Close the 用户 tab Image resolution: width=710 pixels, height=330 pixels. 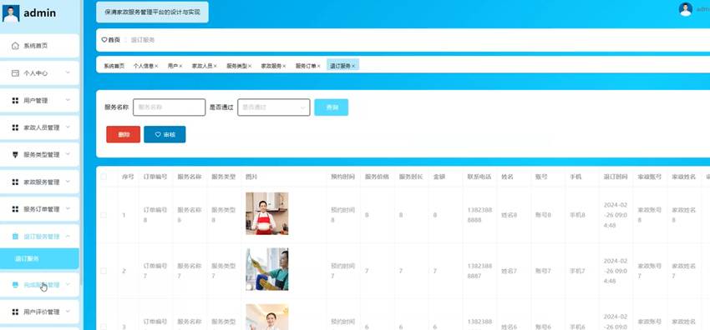pyautogui.click(x=180, y=66)
